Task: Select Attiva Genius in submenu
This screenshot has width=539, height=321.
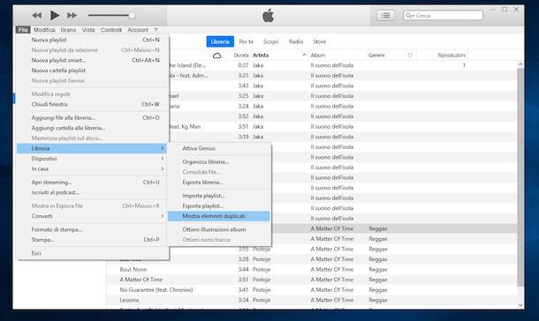Action: [219, 148]
